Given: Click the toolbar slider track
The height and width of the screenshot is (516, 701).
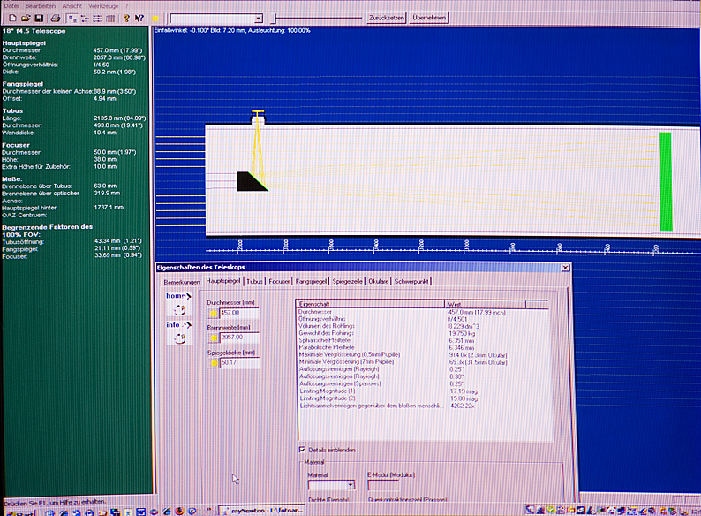Looking at the screenshot, I should (x=318, y=18).
